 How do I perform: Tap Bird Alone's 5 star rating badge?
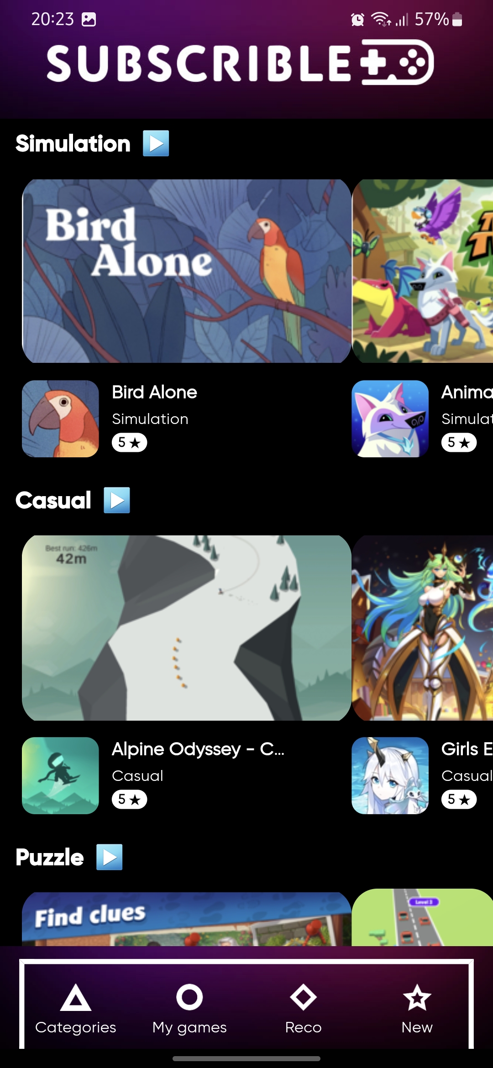(x=130, y=442)
